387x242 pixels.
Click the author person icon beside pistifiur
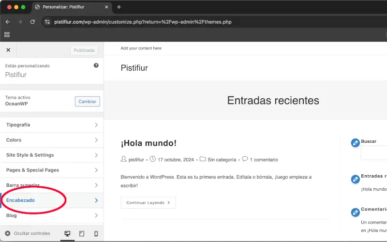(123, 159)
